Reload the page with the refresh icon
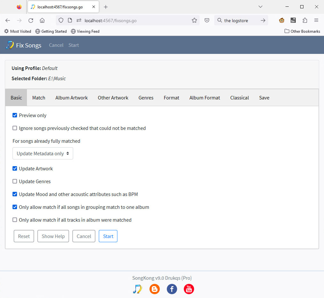 (x=31, y=21)
